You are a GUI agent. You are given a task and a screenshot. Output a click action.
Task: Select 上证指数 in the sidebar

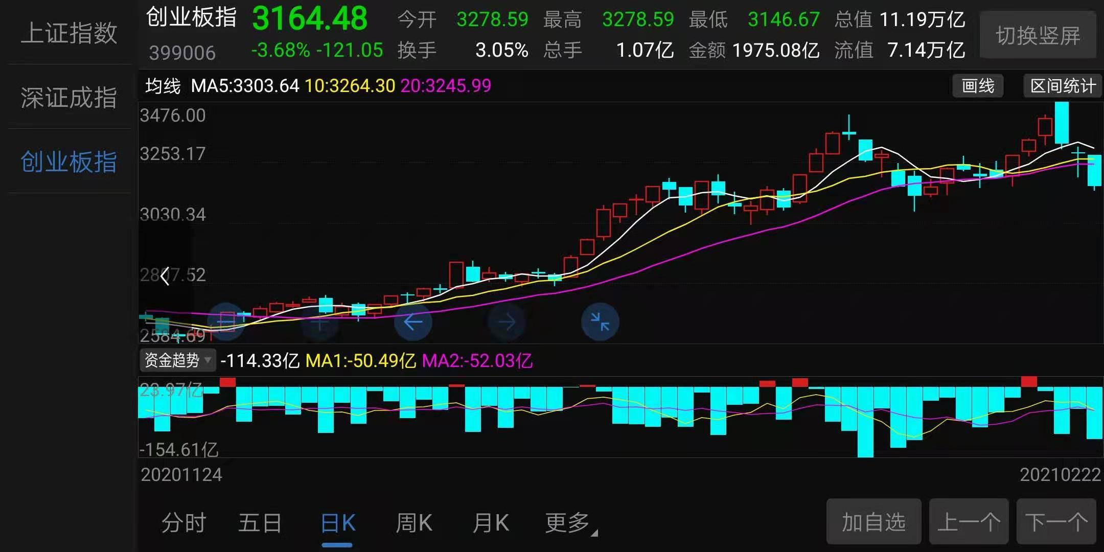69,33
